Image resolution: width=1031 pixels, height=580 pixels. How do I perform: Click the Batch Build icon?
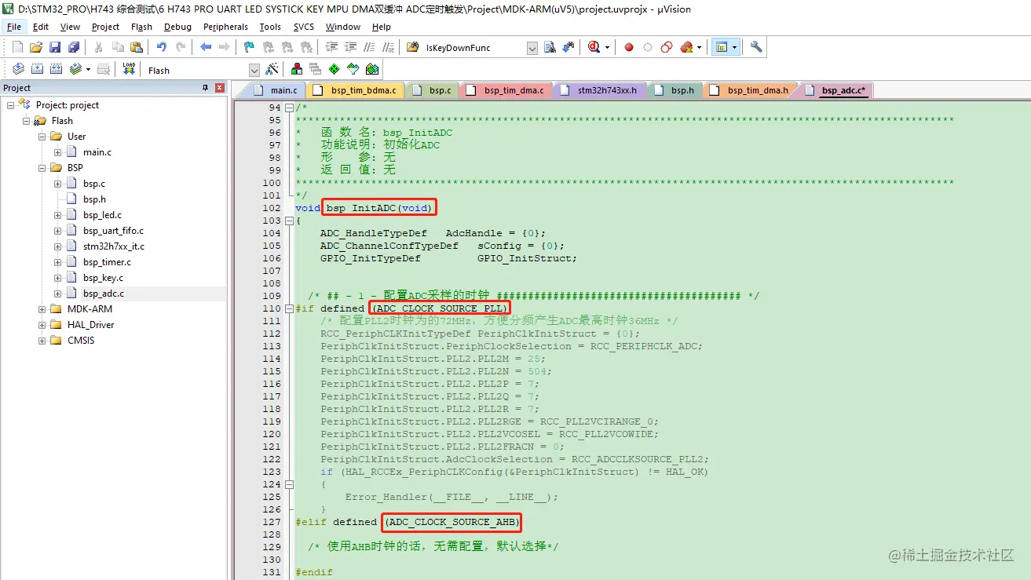[x=75, y=70]
